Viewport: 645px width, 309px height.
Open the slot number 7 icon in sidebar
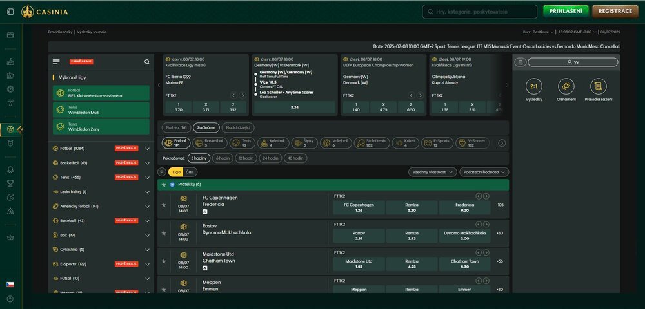[x=11, y=102]
